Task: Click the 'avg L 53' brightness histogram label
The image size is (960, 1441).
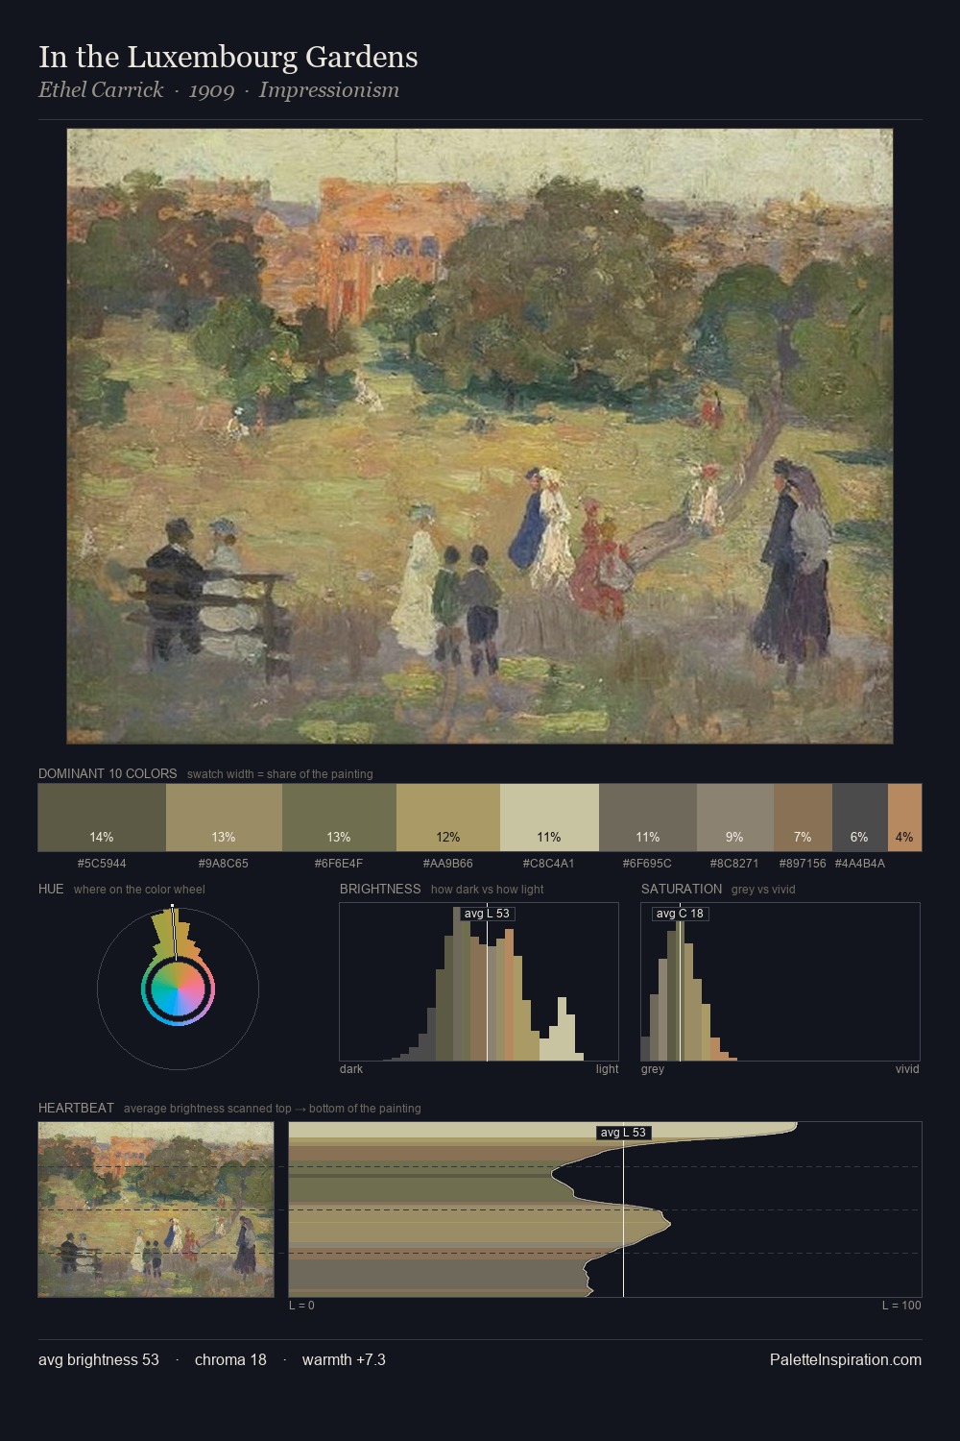Action: click(x=487, y=914)
